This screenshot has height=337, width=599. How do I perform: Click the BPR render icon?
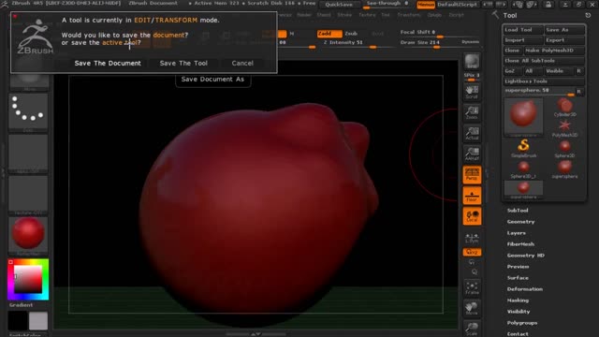click(x=472, y=62)
